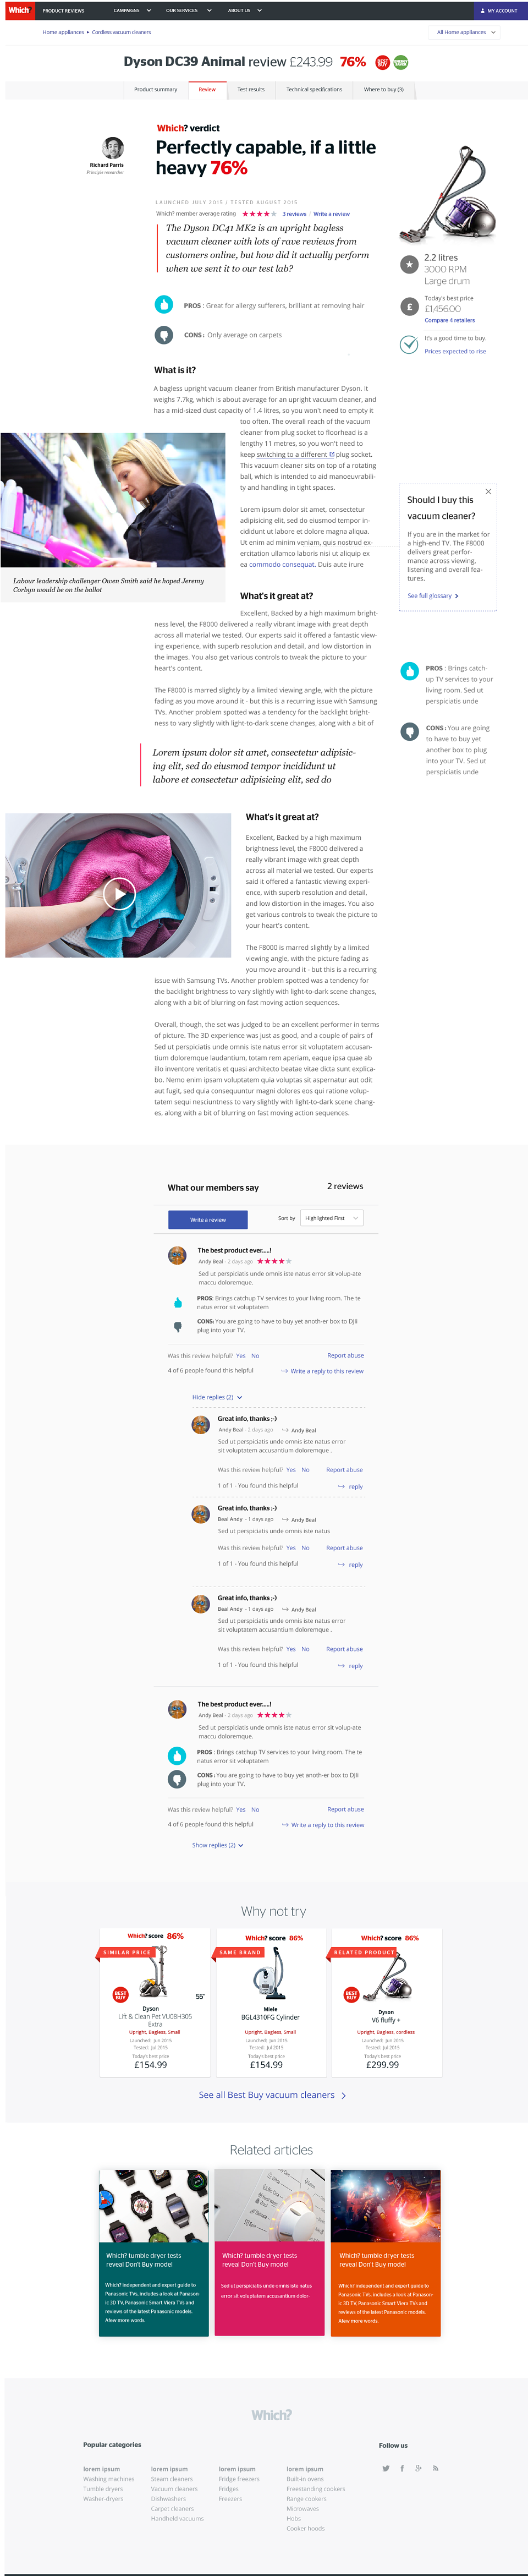Click the Which? logo in header
The height and width of the screenshot is (2576, 528).
click(x=18, y=10)
